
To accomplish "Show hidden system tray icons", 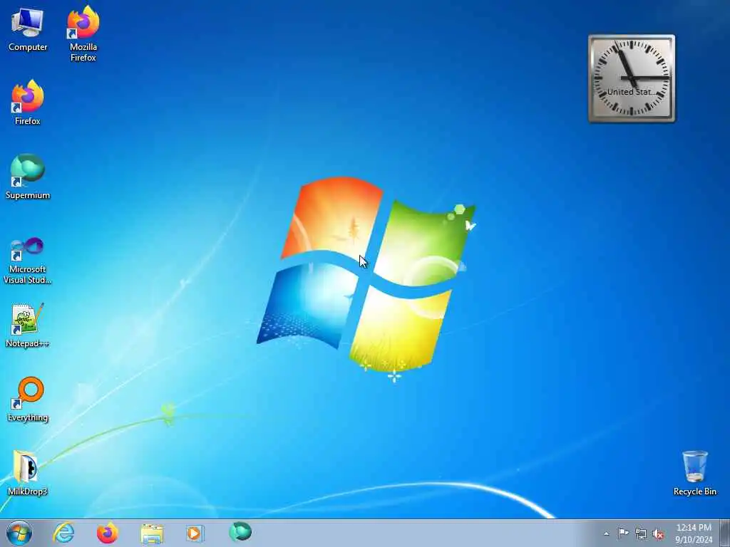I will pyautogui.click(x=606, y=533).
